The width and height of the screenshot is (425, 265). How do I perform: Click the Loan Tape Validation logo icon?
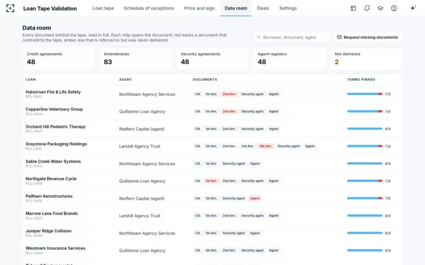pyautogui.click(x=10, y=8)
